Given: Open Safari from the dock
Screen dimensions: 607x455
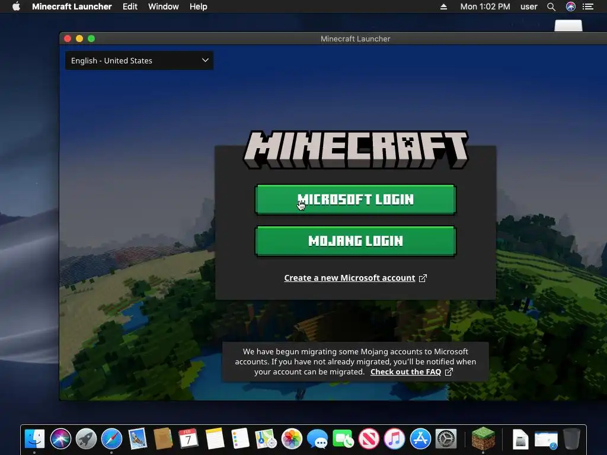Looking at the screenshot, I should [112, 439].
